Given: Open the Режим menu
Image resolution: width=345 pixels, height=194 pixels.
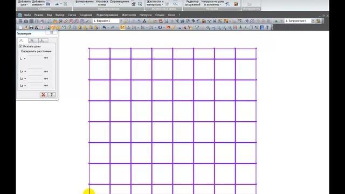Looking at the screenshot, I should point(39,15).
